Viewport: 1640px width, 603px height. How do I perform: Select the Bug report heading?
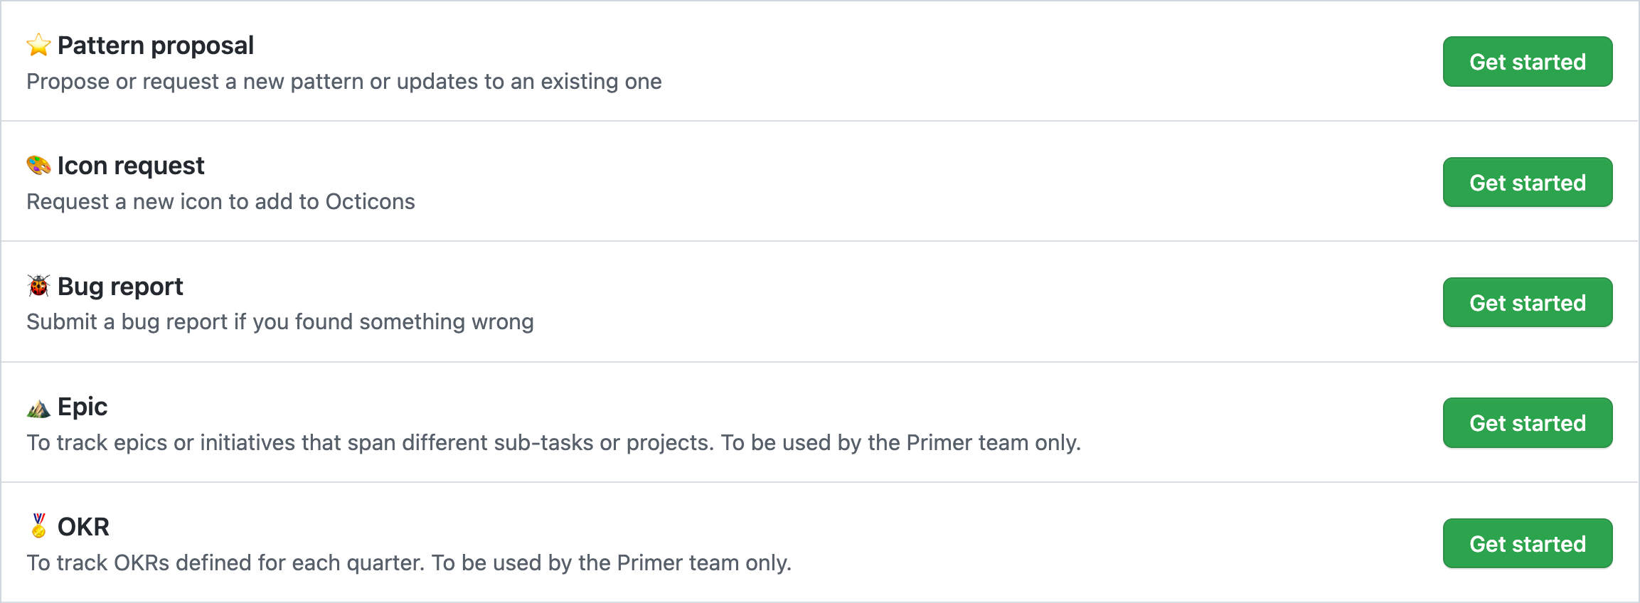(x=120, y=287)
